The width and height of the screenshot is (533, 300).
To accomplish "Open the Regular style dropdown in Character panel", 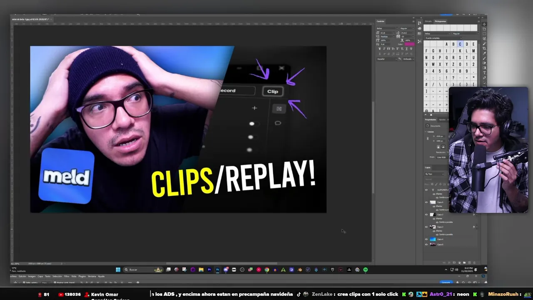I will coord(407,28).
